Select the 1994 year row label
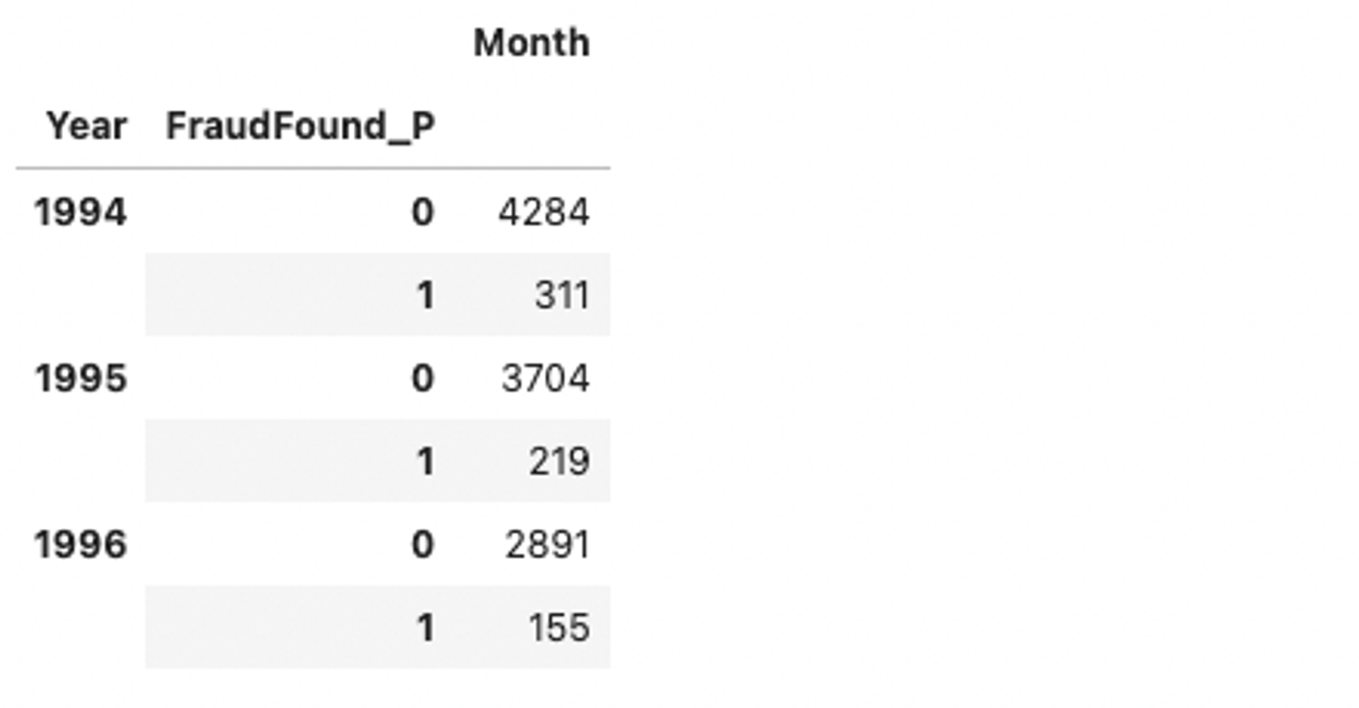 coord(81,212)
